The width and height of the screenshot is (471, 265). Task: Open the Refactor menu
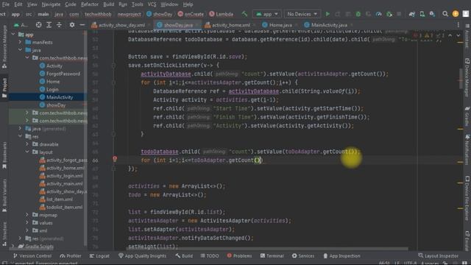90,4
